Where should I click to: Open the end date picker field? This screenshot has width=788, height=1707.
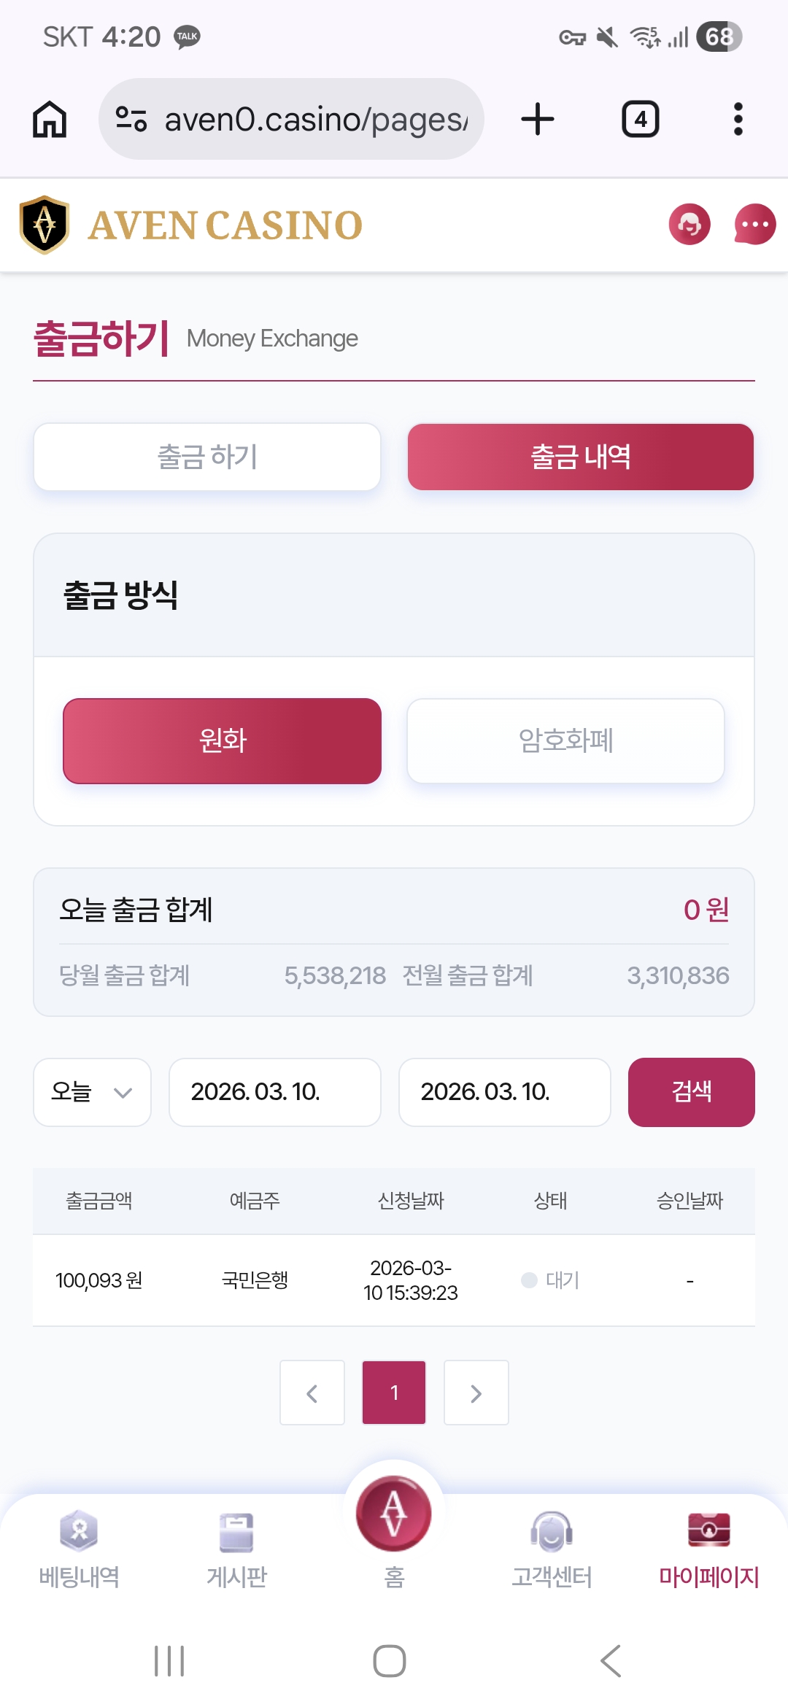[x=504, y=1092]
